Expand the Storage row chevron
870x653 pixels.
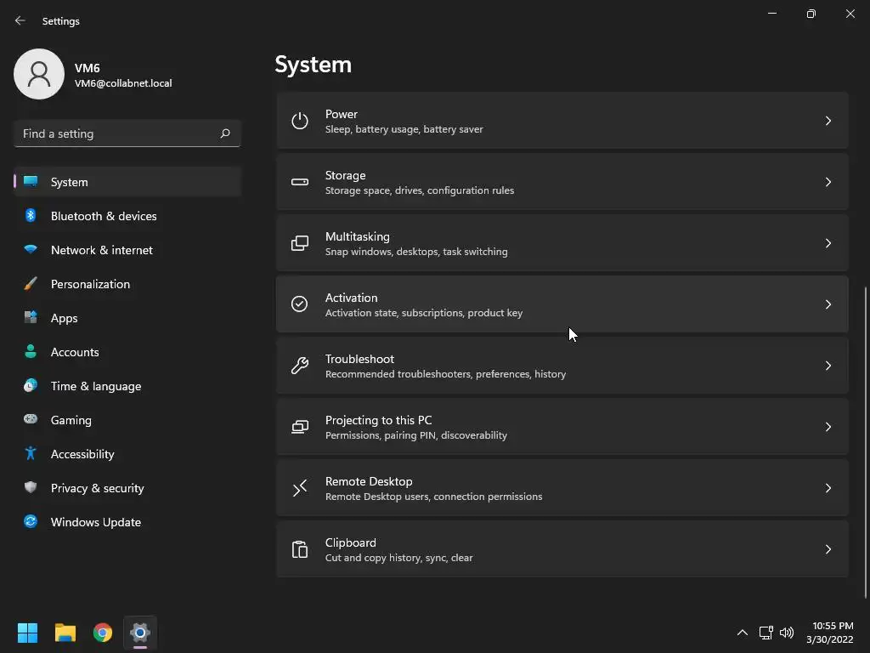tap(828, 182)
